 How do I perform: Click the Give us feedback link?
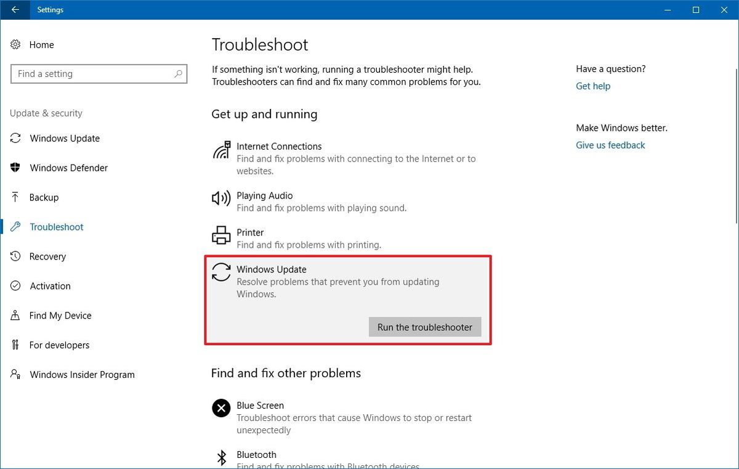tap(610, 145)
